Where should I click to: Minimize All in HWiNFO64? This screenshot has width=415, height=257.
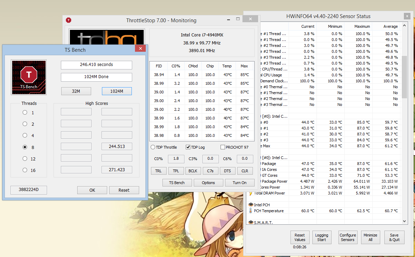(370, 238)
